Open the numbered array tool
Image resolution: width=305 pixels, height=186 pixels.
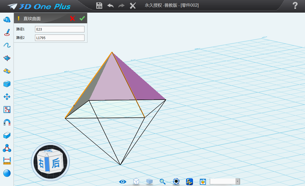pyautogui.click(x=7, y=109)
